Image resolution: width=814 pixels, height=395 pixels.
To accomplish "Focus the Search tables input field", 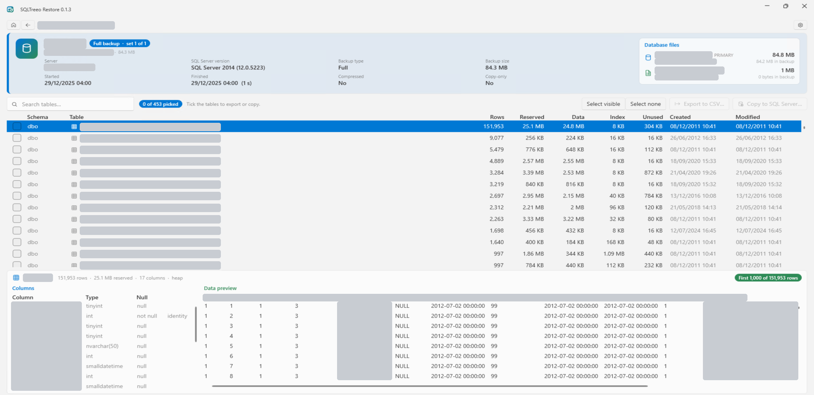I will click(x=70, y=104).
